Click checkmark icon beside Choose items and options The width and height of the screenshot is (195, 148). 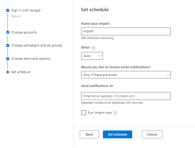point(8,59)
